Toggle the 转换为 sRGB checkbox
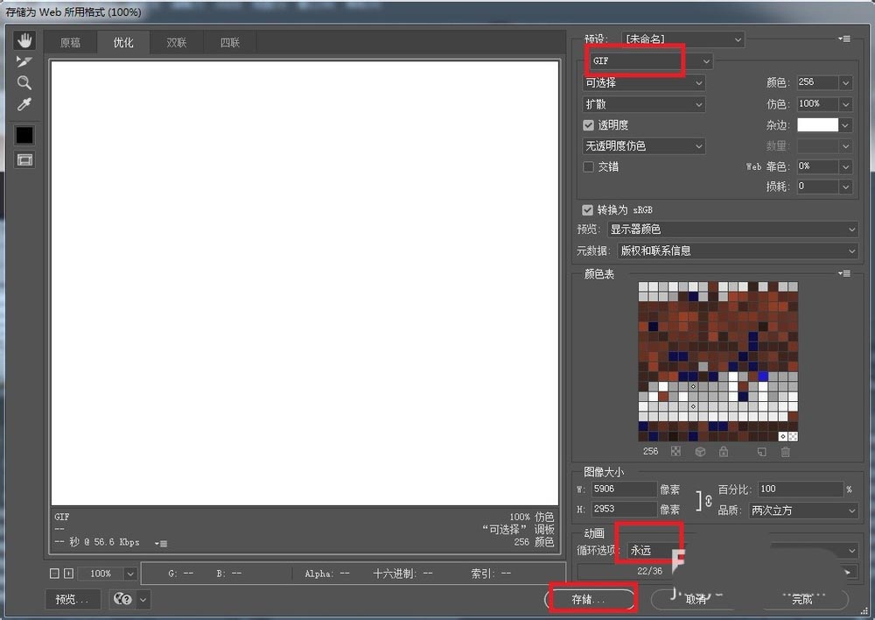The height and width of the screenshot is (620, 875). [587, 210]
